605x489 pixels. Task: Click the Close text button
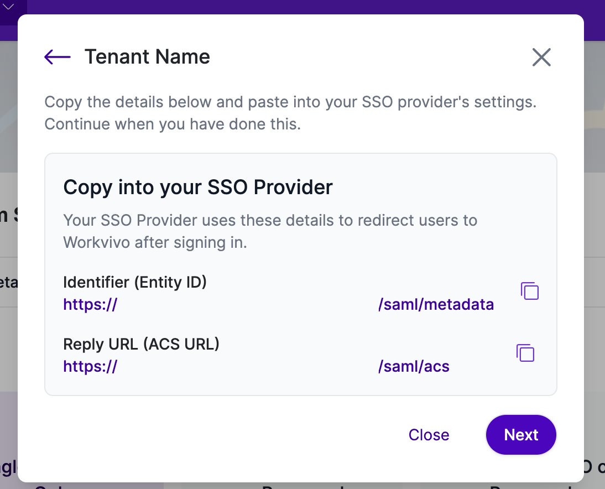[429, 435]
